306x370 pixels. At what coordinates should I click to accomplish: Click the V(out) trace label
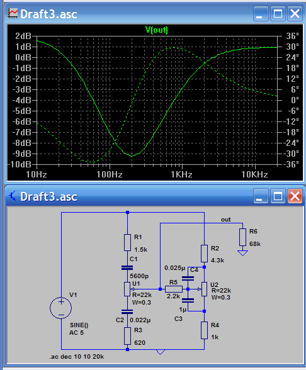[x=157, y=30]
